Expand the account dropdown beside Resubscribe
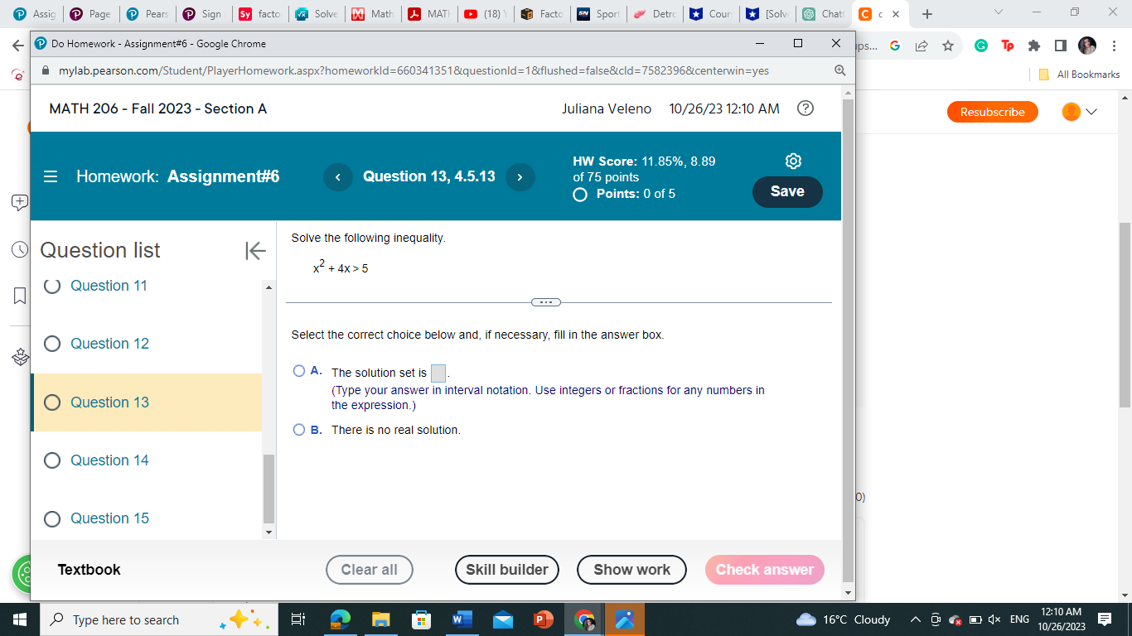 [1091, 112]
